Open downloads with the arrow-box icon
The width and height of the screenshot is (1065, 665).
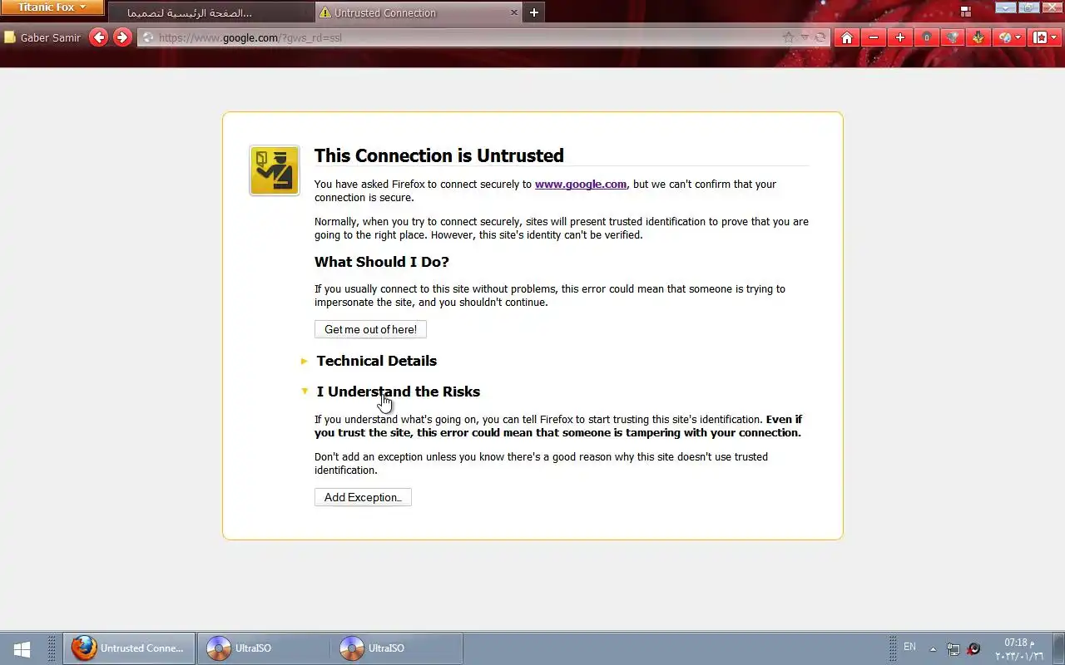point(978,37)
